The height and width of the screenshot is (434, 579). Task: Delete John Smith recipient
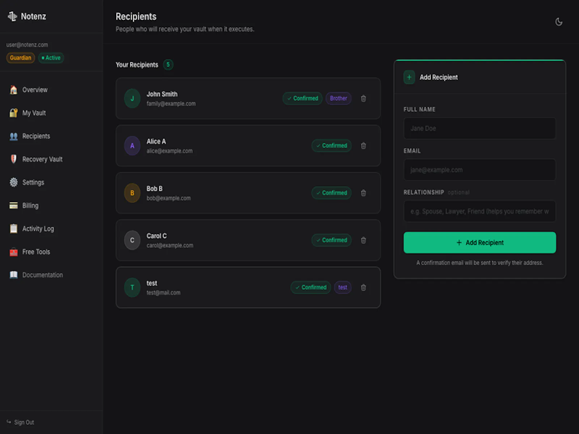coord(363,98)
